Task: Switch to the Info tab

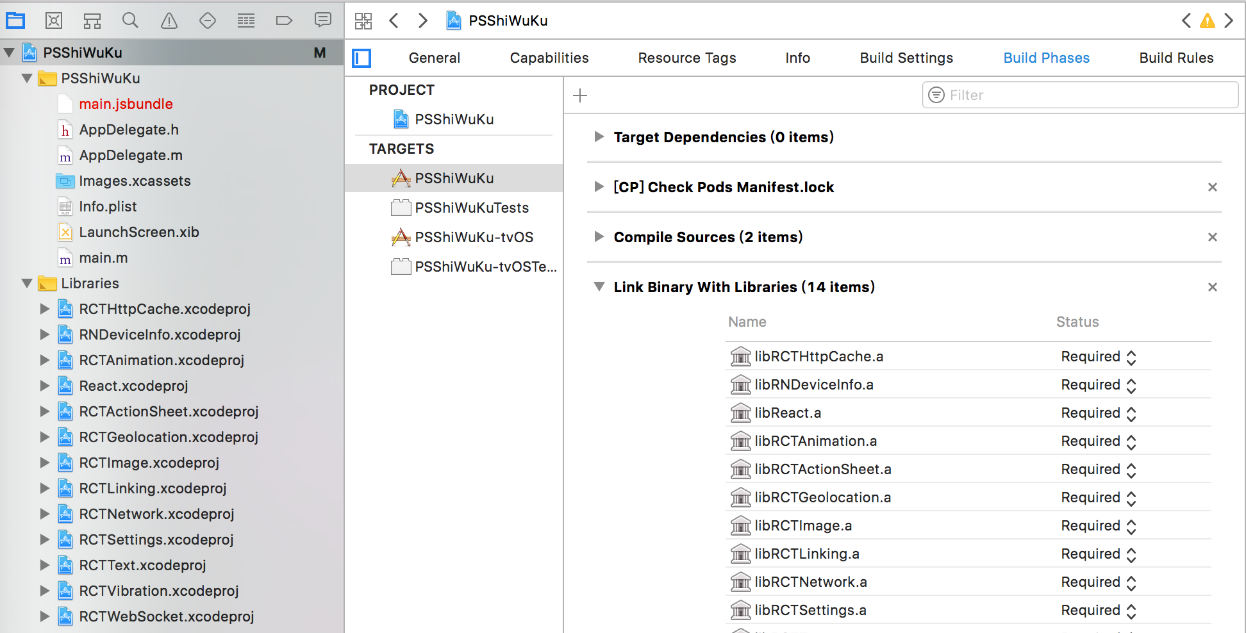Action: click(798, 58)
